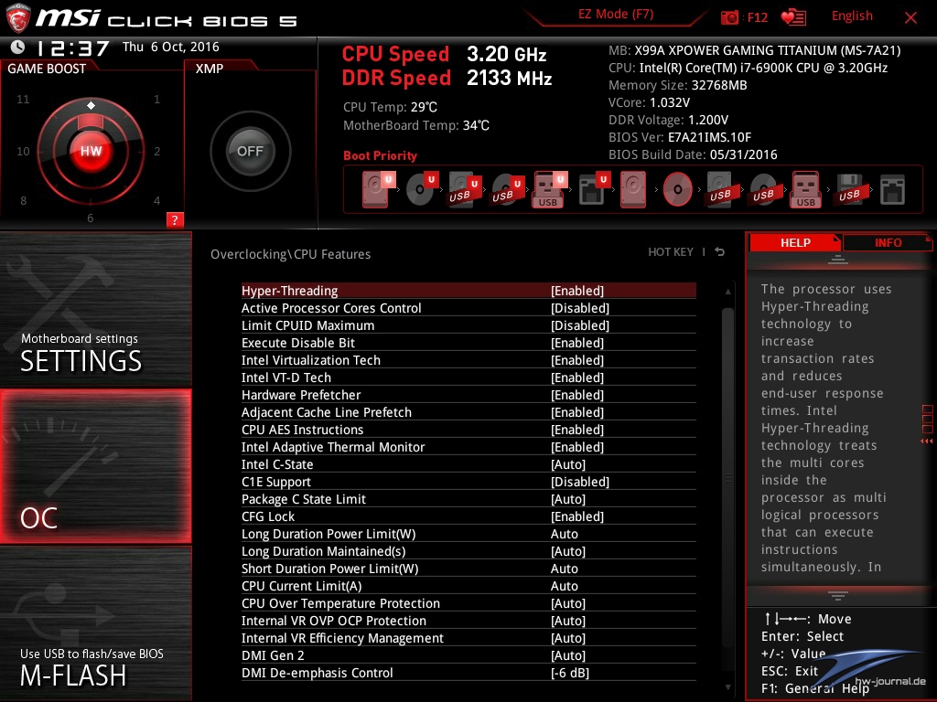Image resolution: width=937 pixels, height=702 pixels.
Task: Select the UEFI USB hard disk boot icon
Action: [464, 189]
